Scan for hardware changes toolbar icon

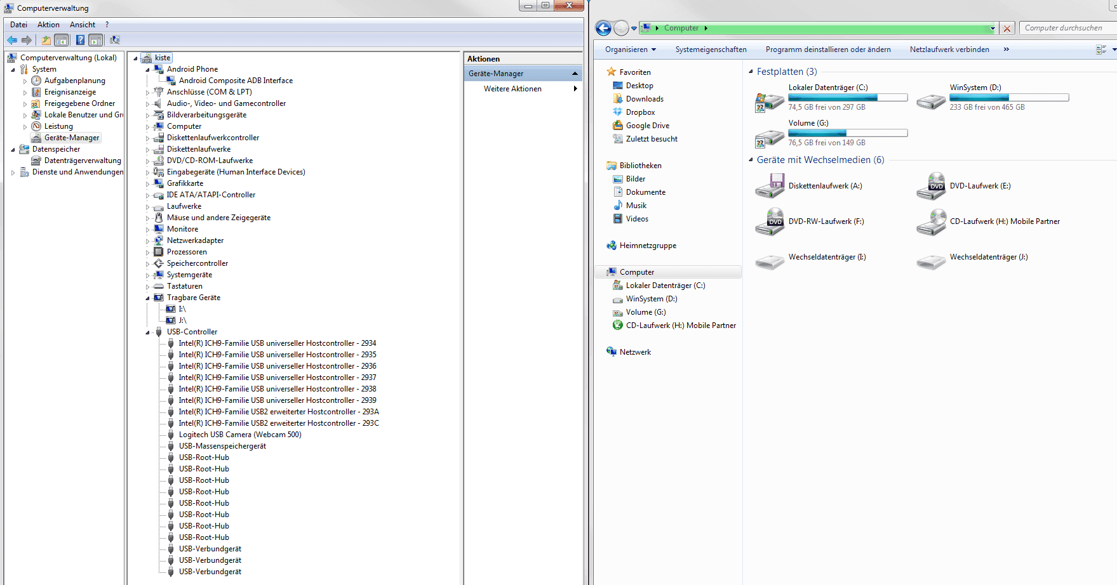tap(115, 40)
